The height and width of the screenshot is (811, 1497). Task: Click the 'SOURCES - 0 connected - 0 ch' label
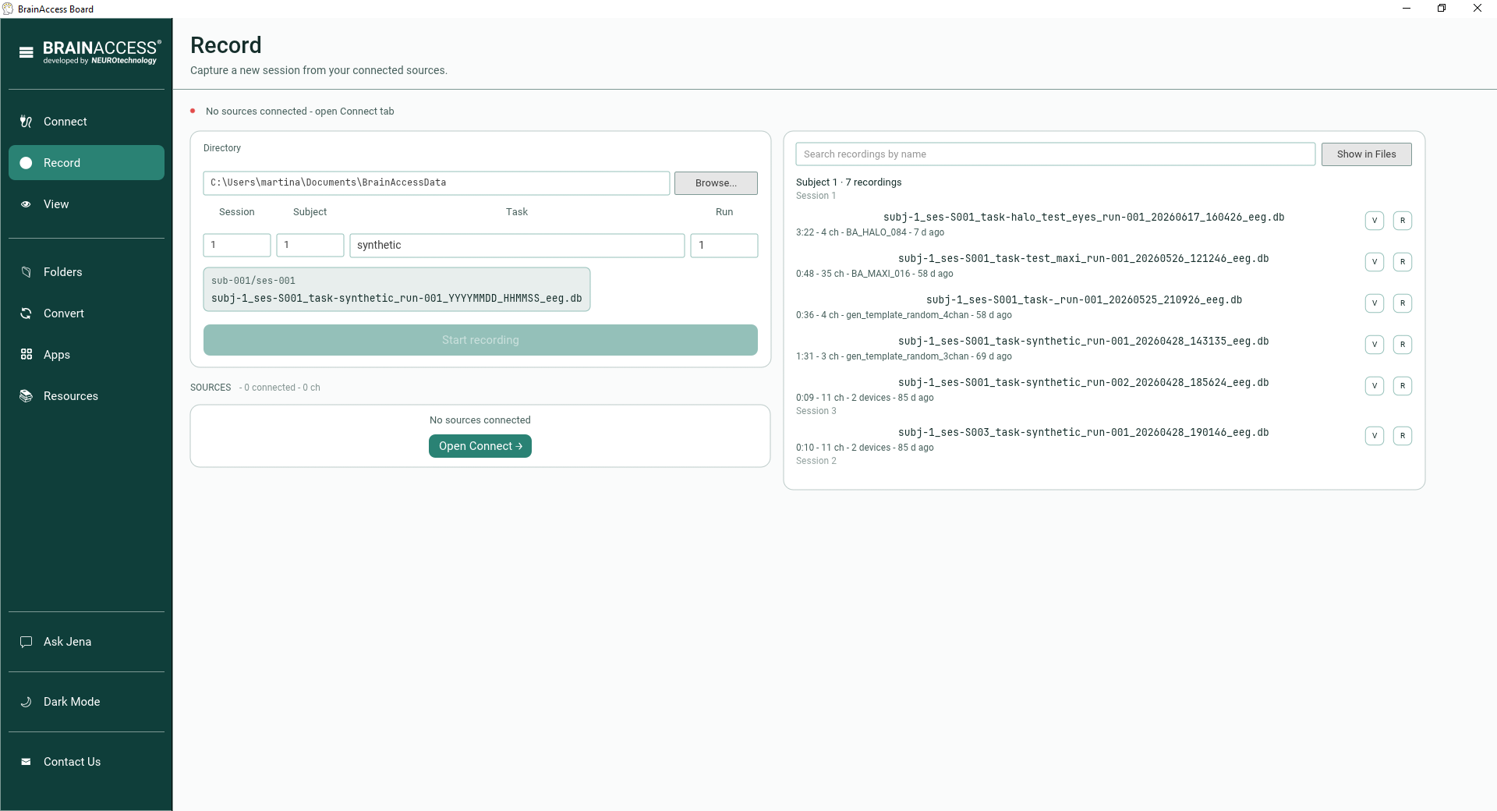[256, 388]
